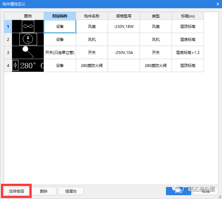Select the 风机 type cell
Image resolution: width=222 pixels, height=199 pixels.
click(x=156, y=39)
